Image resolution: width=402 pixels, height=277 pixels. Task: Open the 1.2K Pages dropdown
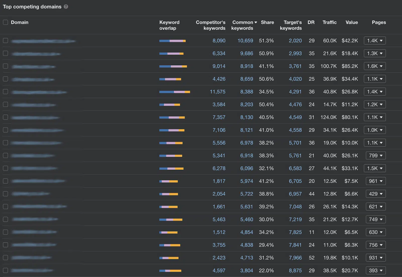(x=375, y=104)
